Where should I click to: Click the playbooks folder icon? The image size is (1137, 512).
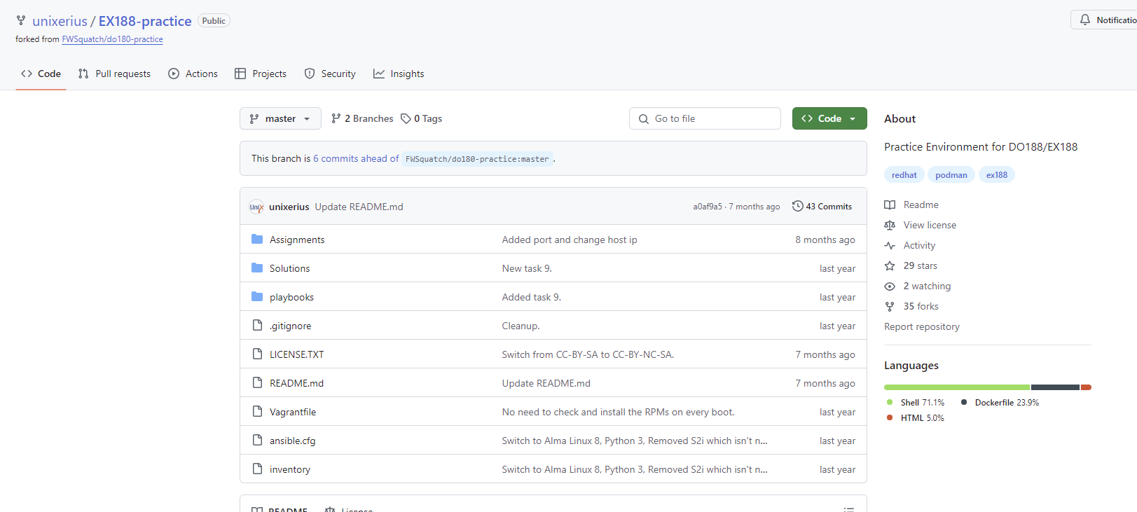[x=257, y=296]
